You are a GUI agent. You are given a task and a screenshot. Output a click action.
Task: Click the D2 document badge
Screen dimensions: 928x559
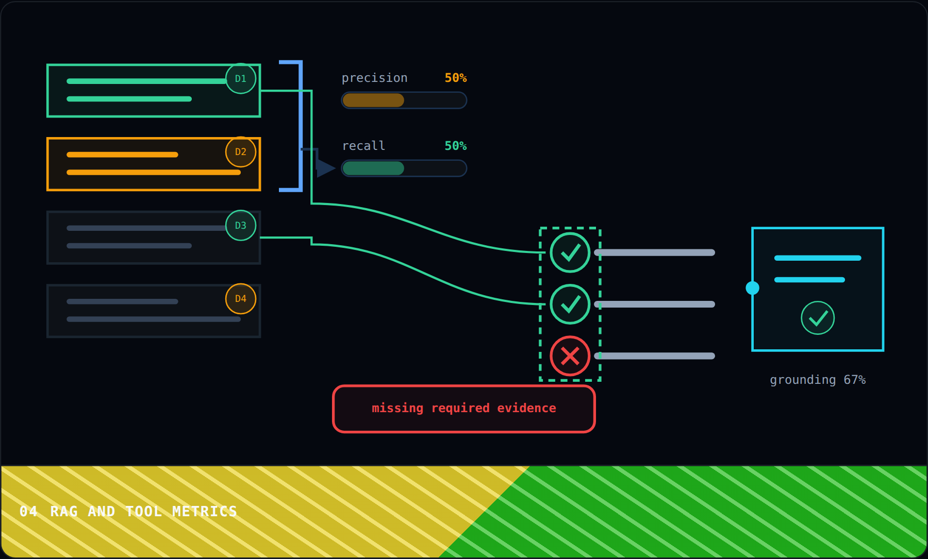[x=241, y=152]
